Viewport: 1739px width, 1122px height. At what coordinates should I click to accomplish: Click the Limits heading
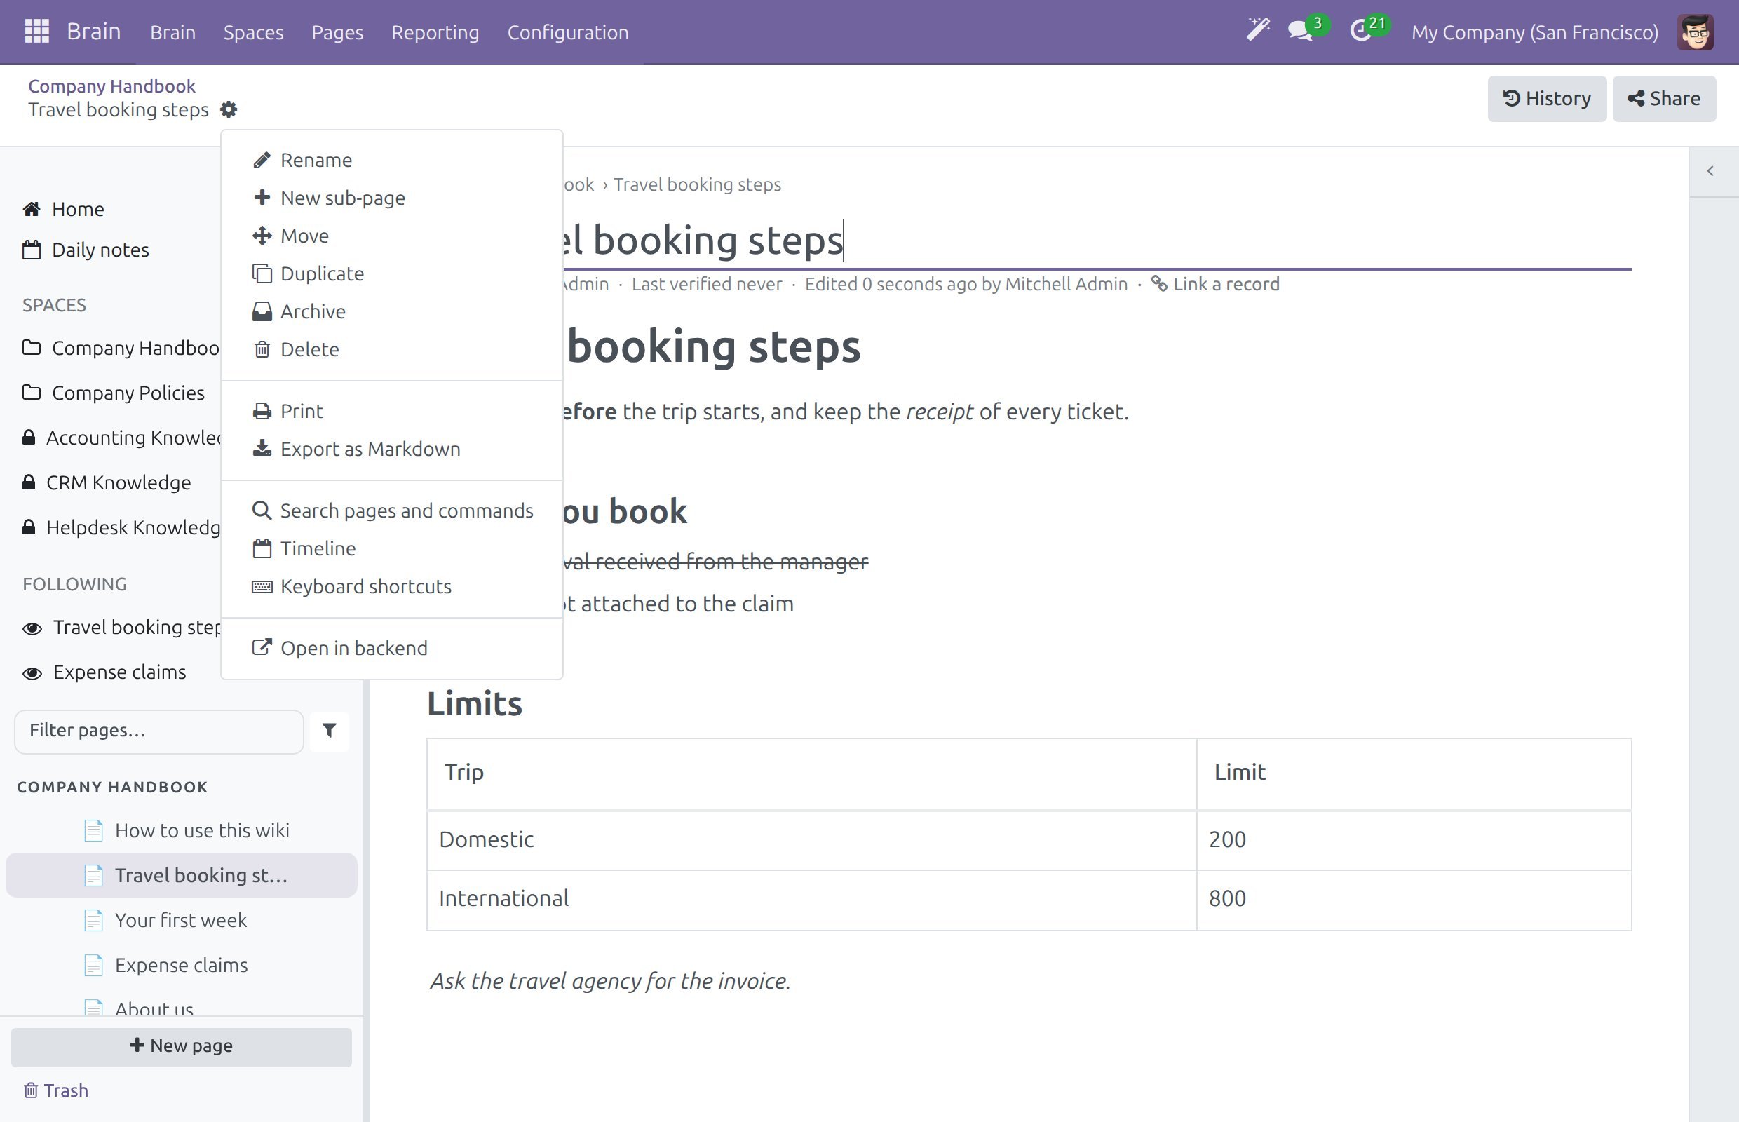[x=474, y=704]
